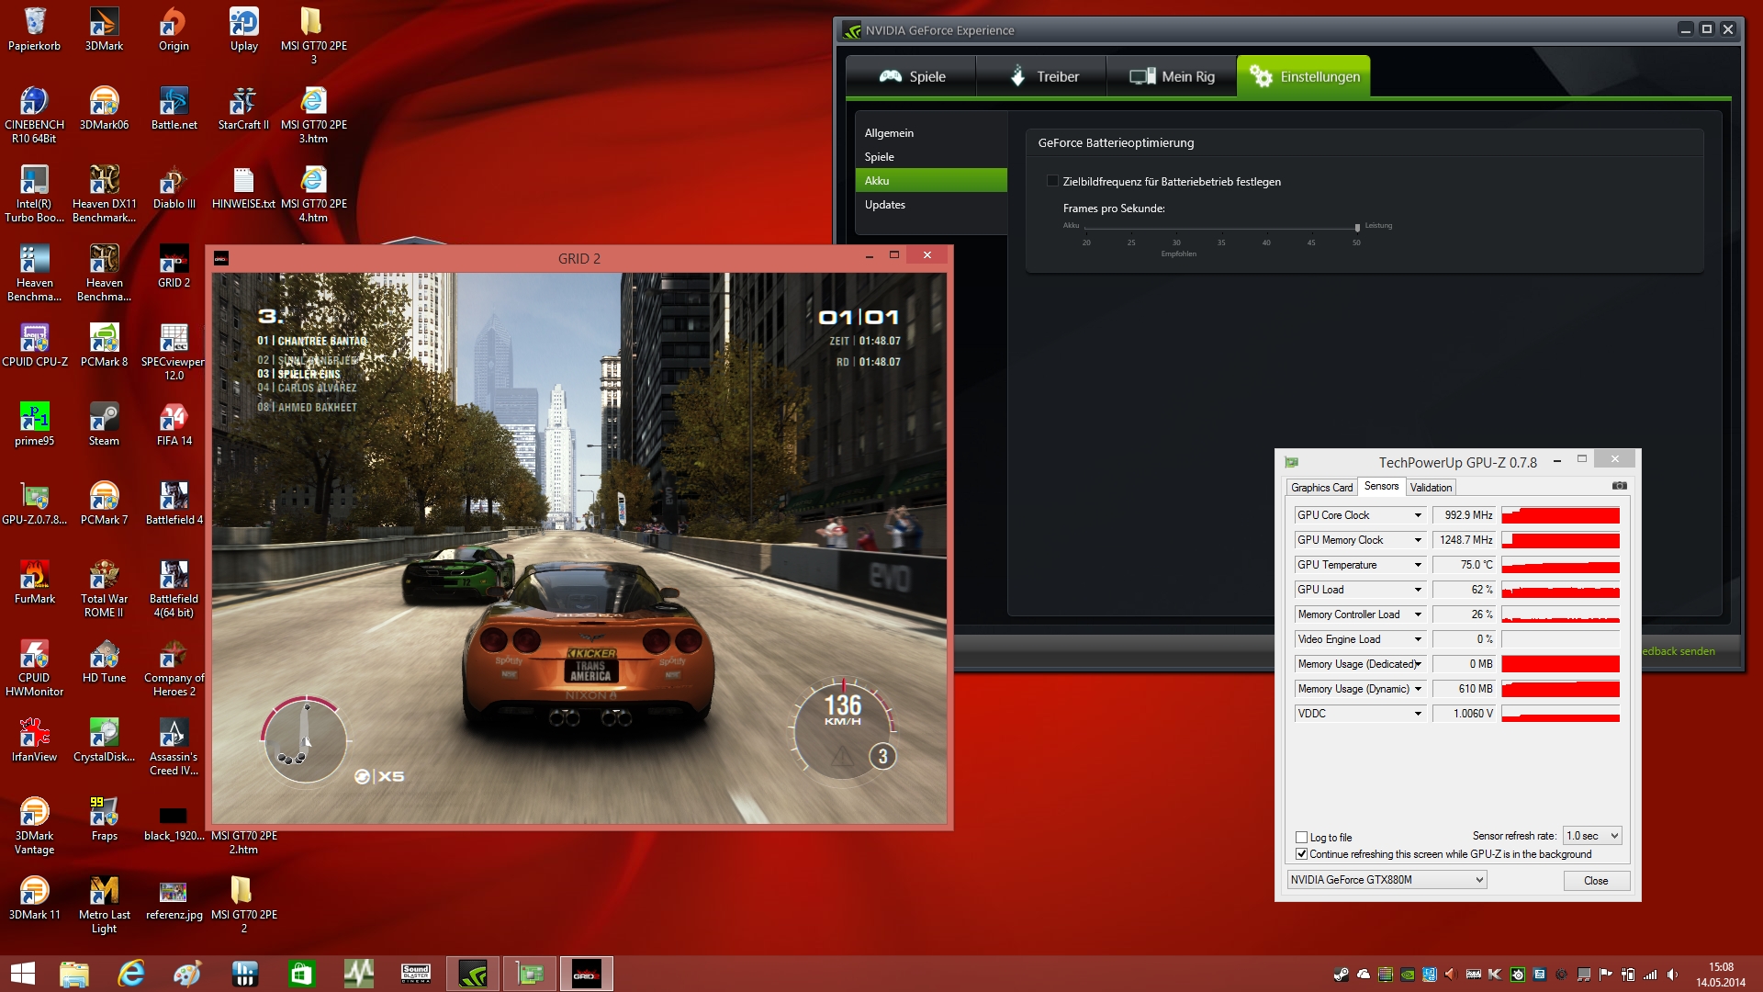Open the HD Tune desktop shortcut
This screenshot has height=992, width=1763.
tap(104, 661)
